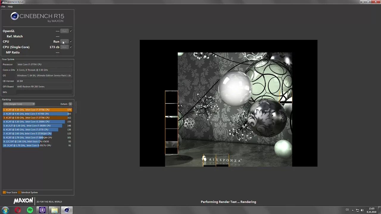This screenshot has width=381, height=214.
Task: Open the Opera browser taskbar icon
Action: (18, 210)
